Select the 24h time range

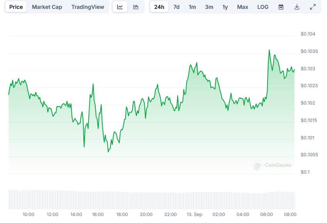pyautogui.click(x=159, y=7)
